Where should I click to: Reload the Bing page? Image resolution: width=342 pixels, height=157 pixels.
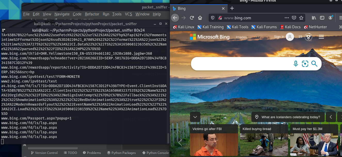click(192, 18)
